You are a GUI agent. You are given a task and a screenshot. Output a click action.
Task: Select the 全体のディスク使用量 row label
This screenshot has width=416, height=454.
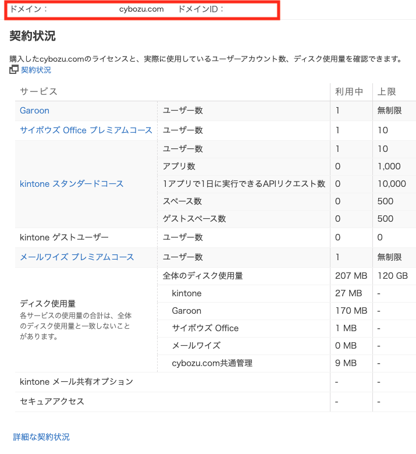coord(202,276)
